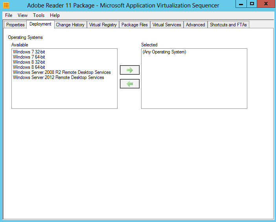Close the Sequencer window
The image size is (276, 222).
266,4
